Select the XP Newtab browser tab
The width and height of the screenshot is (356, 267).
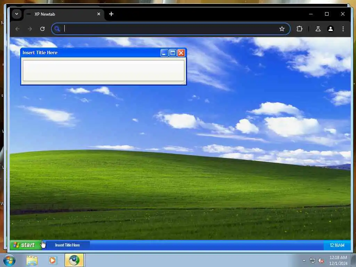coord(64,14)
